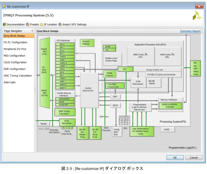Collapse the Page Navigator panel

(x=32, y=31)
